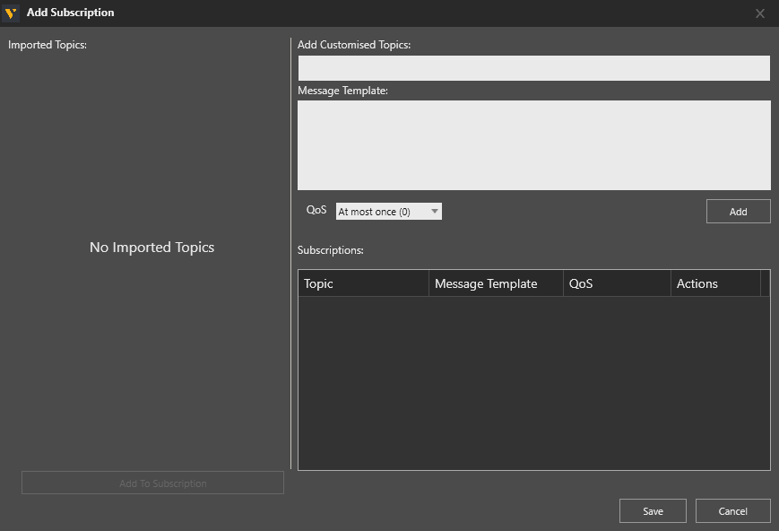Click the vertical divider between panels
779x531 pixels.
[x=291, y=251]
